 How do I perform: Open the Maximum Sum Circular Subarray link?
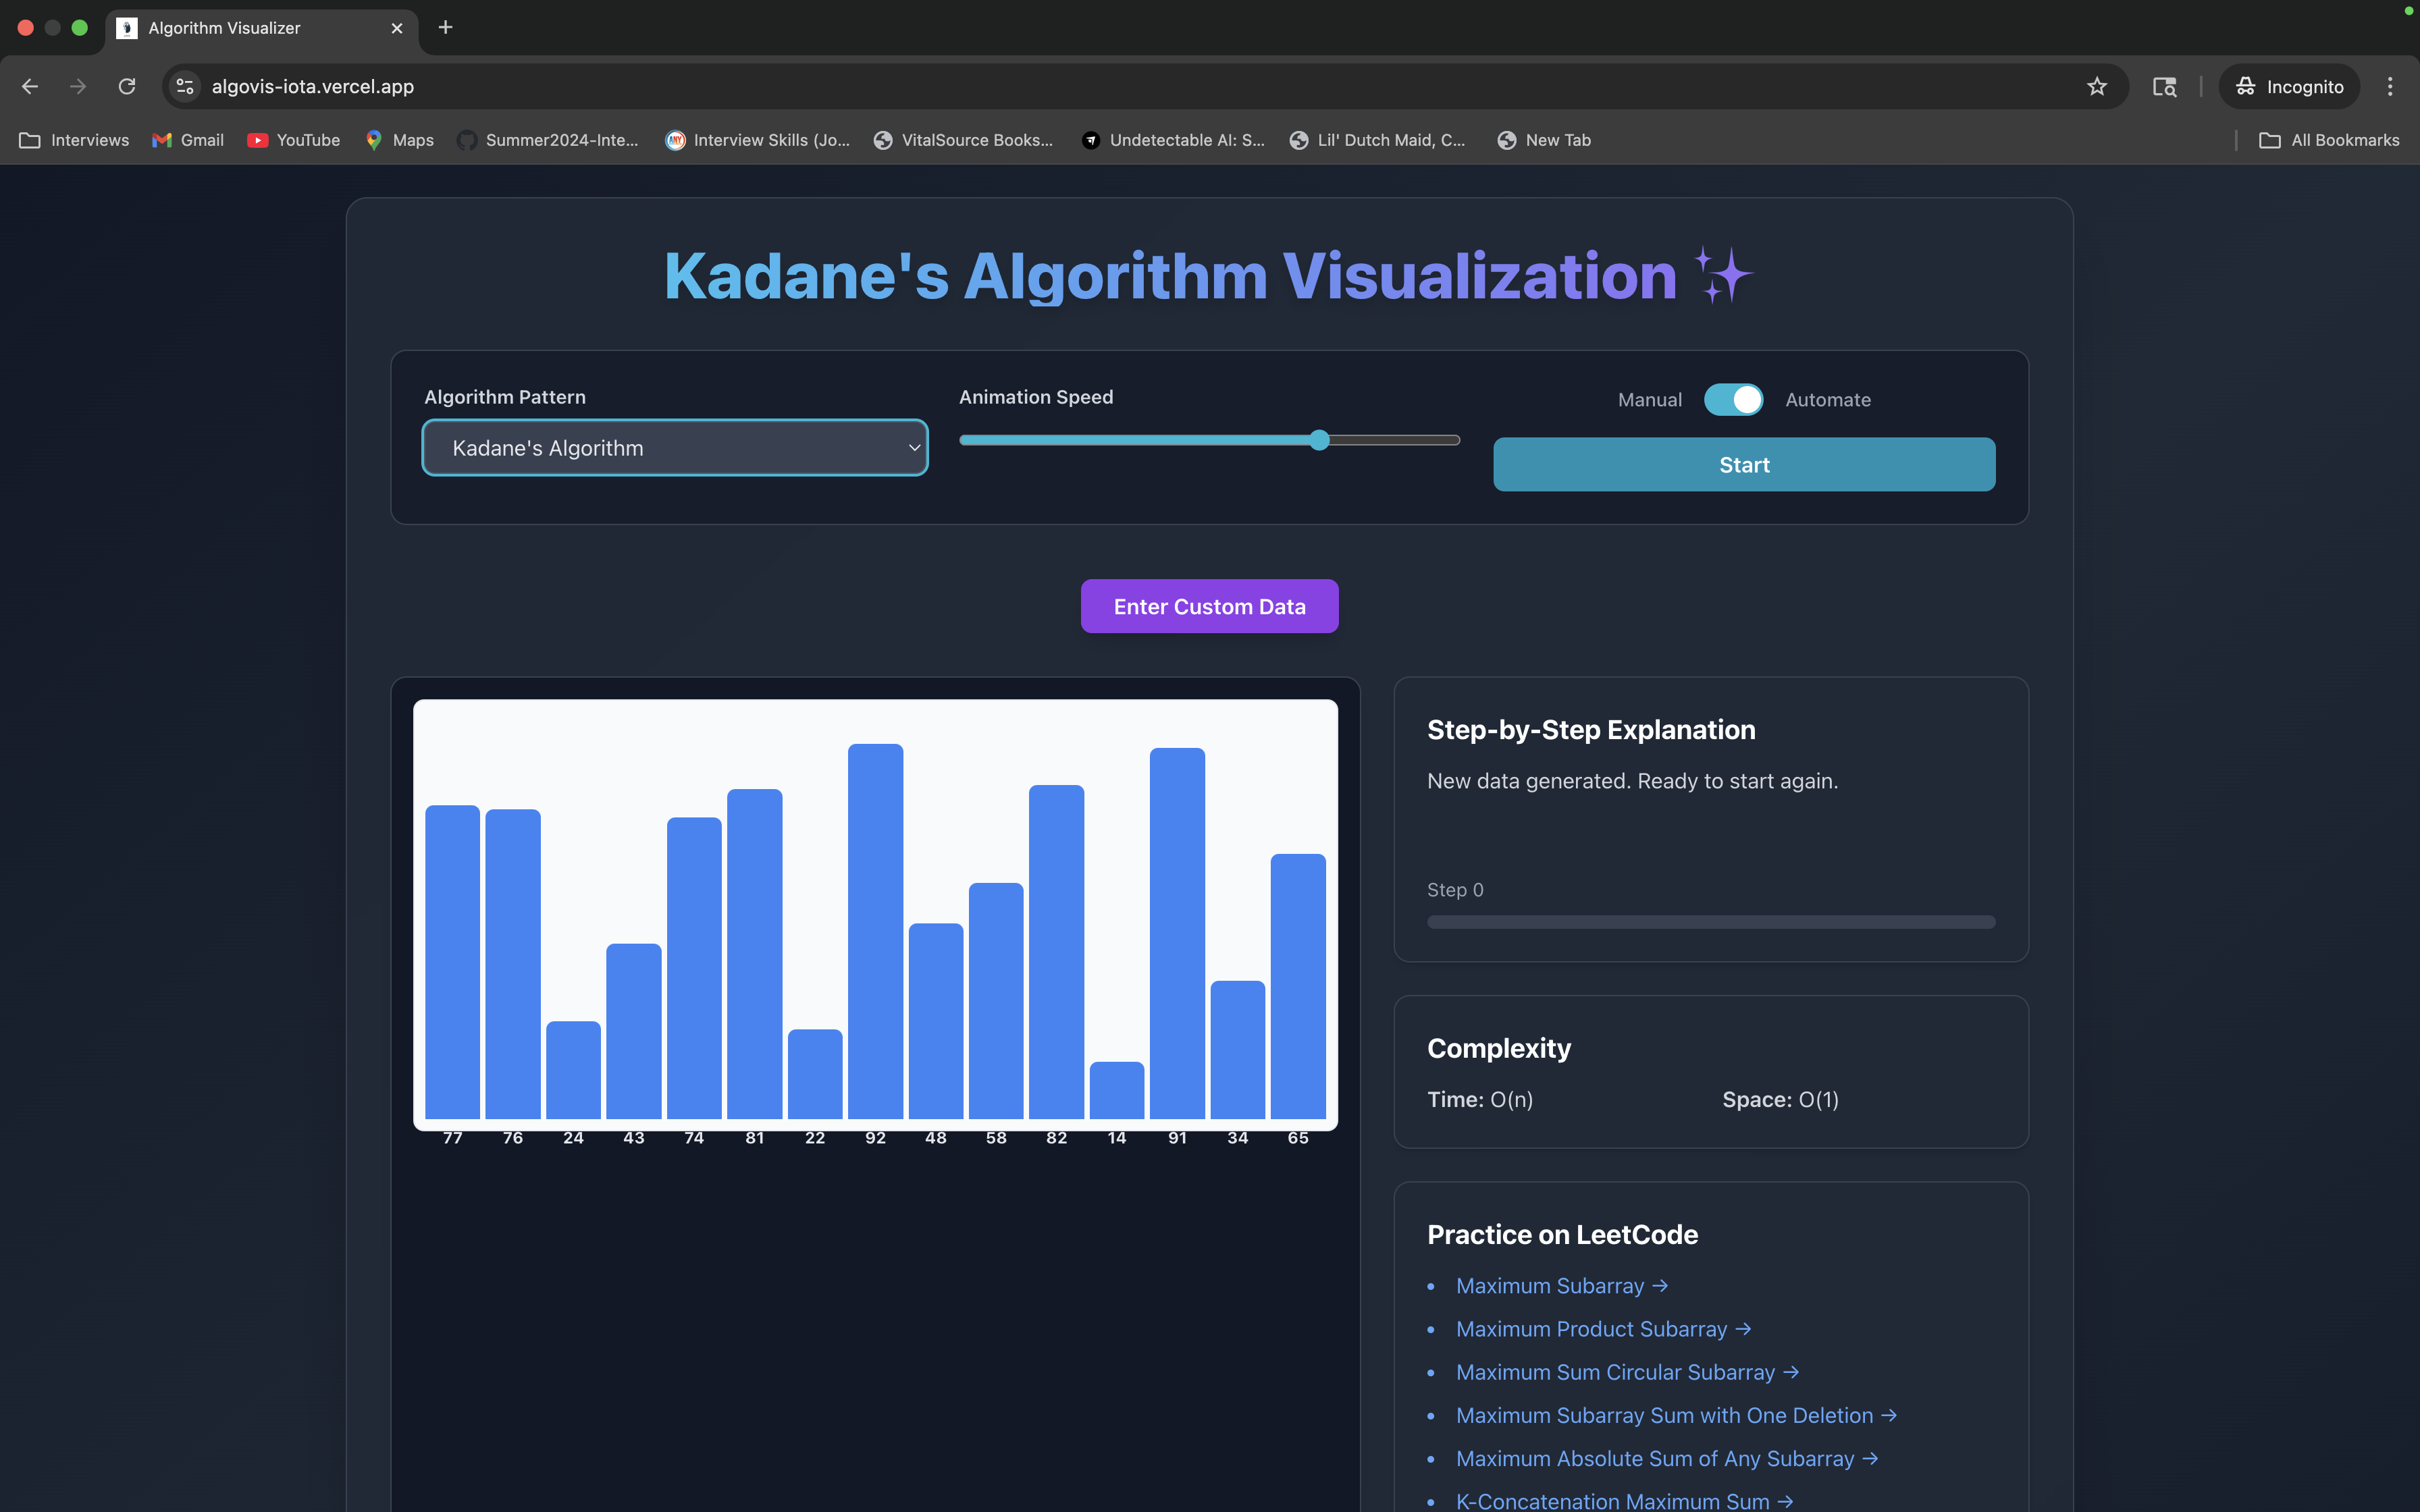pyautogui.click(x=1627, y=1372)
